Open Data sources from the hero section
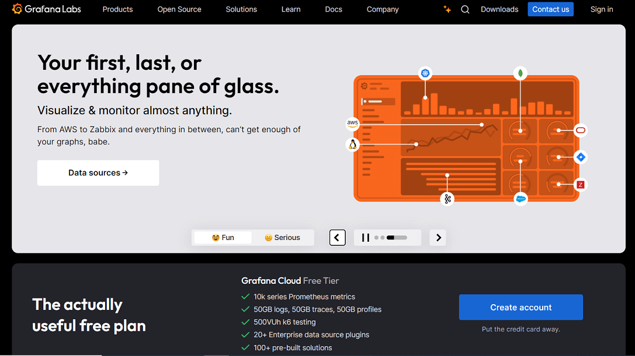 [98, 172]
